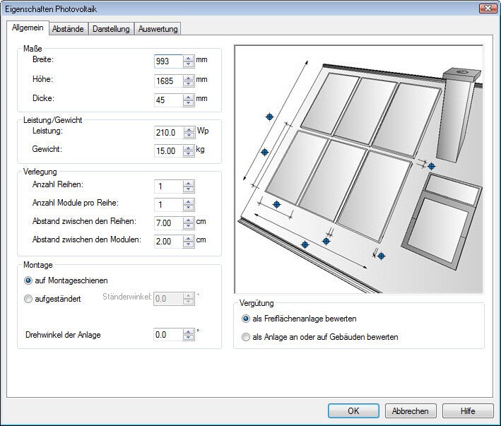
Task: Increase Drehwinkel der Anlage with up arrow
Action: coord(188,331)
